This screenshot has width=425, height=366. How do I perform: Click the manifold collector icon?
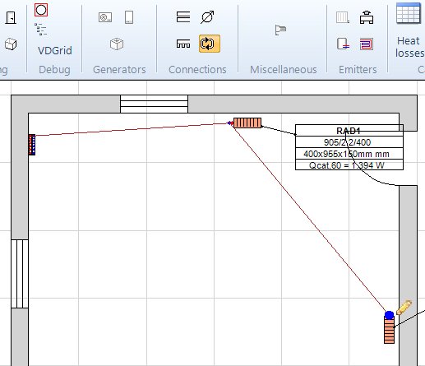coord(183,44)
